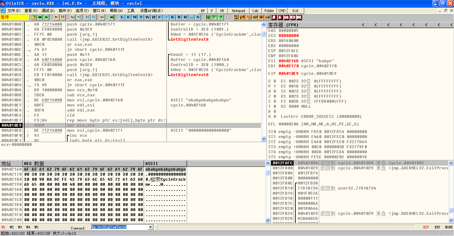This screenshot has width=454, height=236.
Task: Open Executable modules with E button
Action: (x=129, y=17)
